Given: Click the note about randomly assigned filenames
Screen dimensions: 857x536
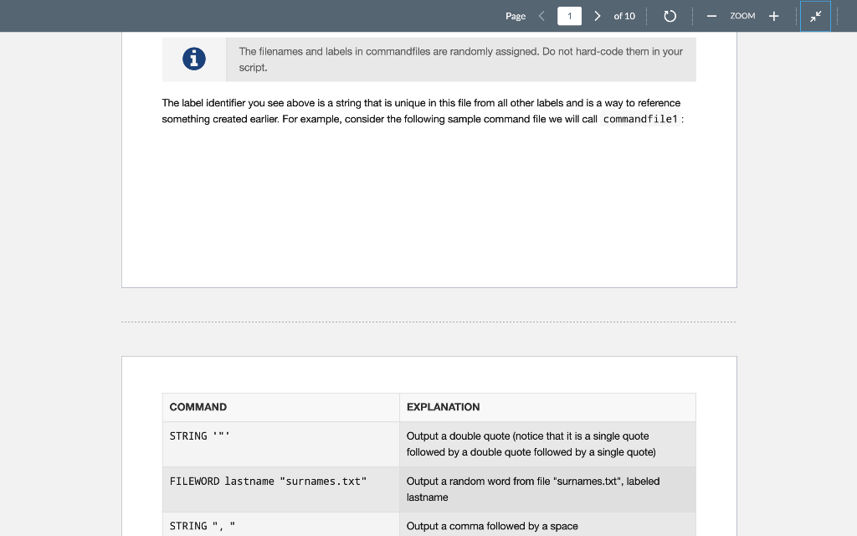Looking at the screenshot, I should 461,59.
